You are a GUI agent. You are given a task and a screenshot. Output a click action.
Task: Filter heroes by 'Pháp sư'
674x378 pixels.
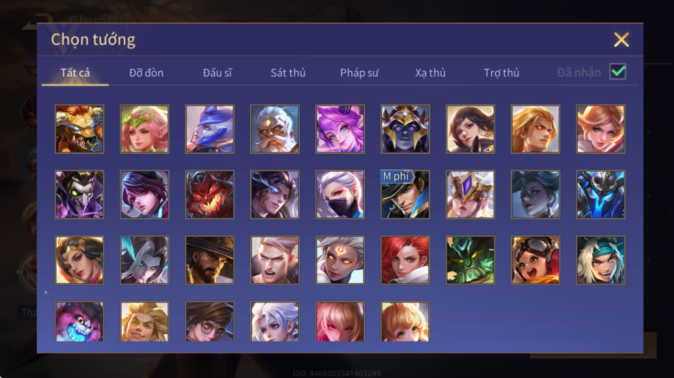359,73
